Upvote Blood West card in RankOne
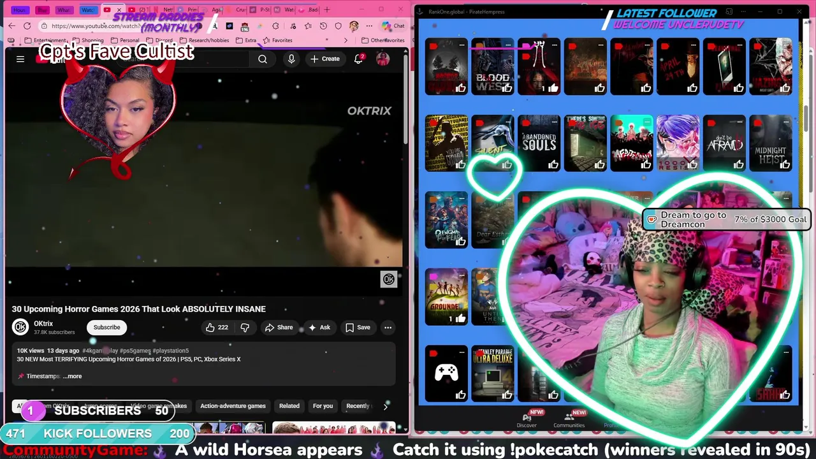The image size is (816, 459). coord(507,89)
